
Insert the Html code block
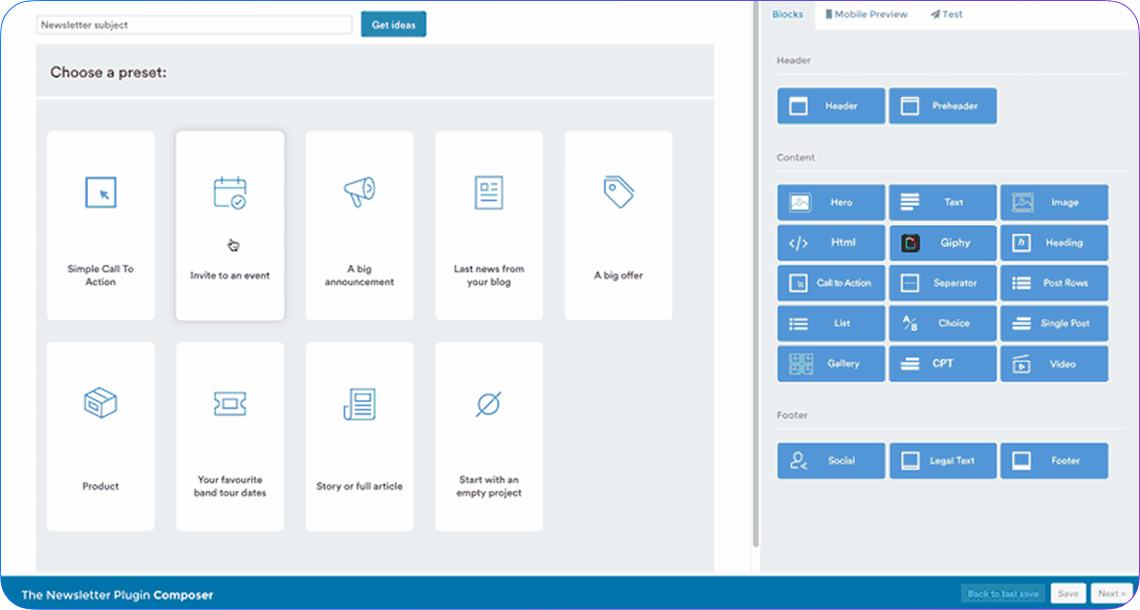pos(831,242)
